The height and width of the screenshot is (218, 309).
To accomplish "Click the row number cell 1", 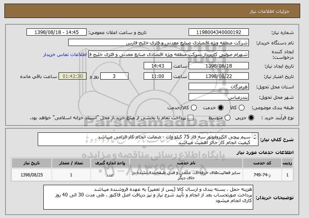I will [287, 175].
